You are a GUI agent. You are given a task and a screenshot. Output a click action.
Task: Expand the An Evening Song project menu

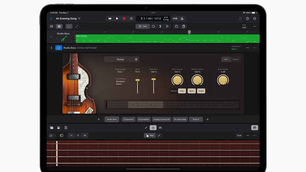coord(79,18)
